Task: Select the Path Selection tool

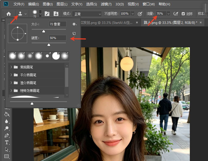Action: (7, 149)
